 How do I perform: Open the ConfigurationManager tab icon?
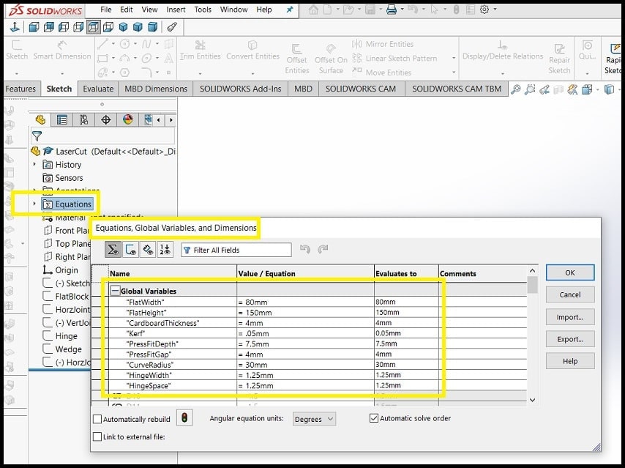[83, 119]
